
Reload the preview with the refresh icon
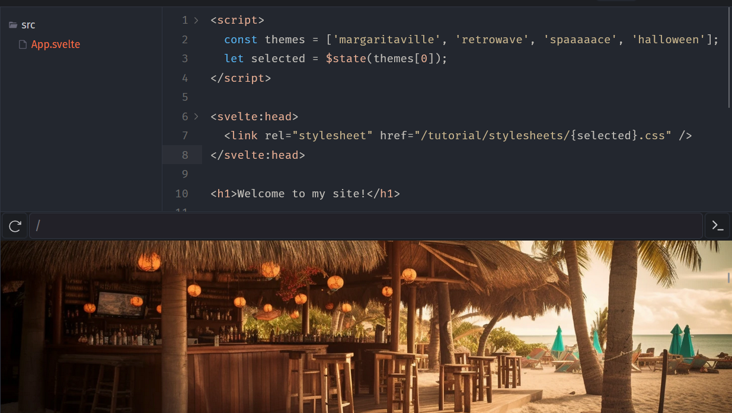tap(15, 226)
